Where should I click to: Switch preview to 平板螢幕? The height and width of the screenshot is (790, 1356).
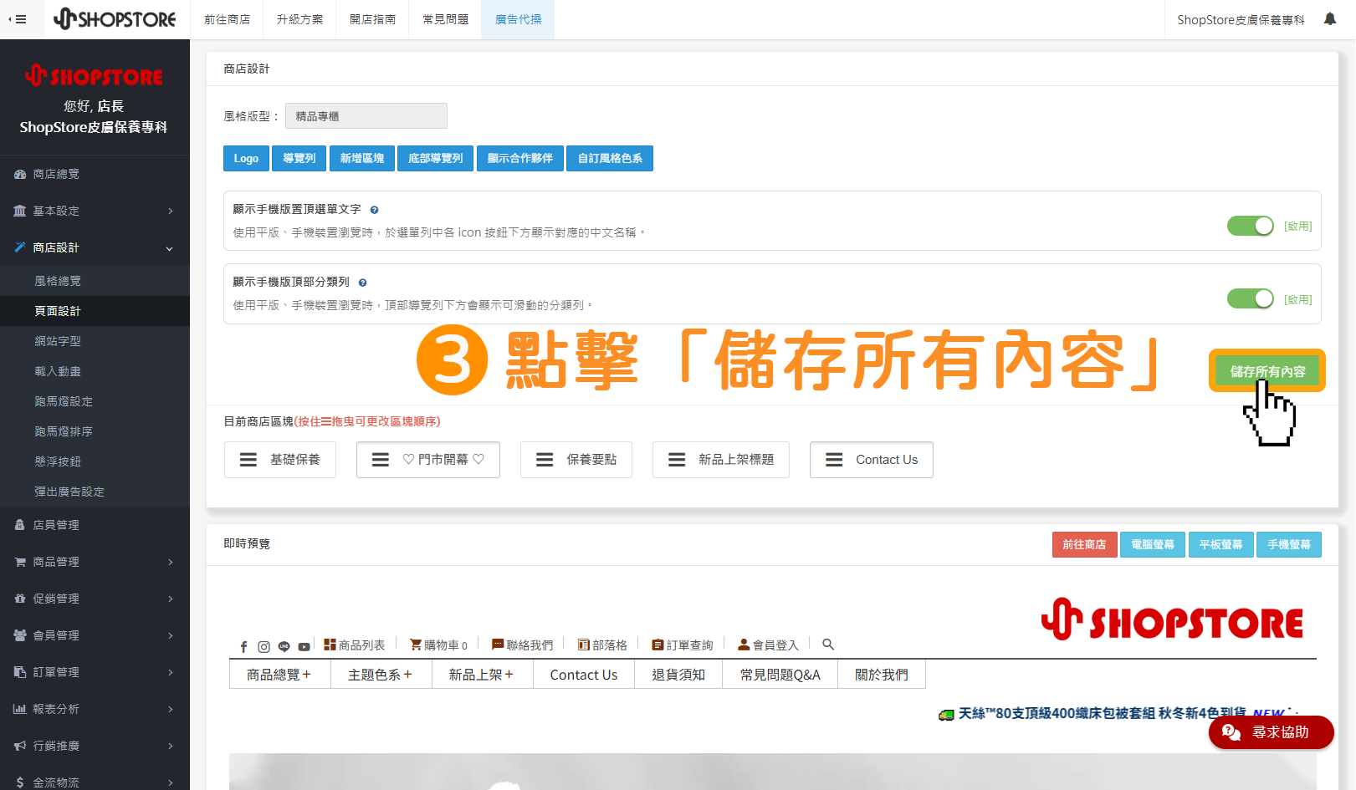[x=1220, y=544]
